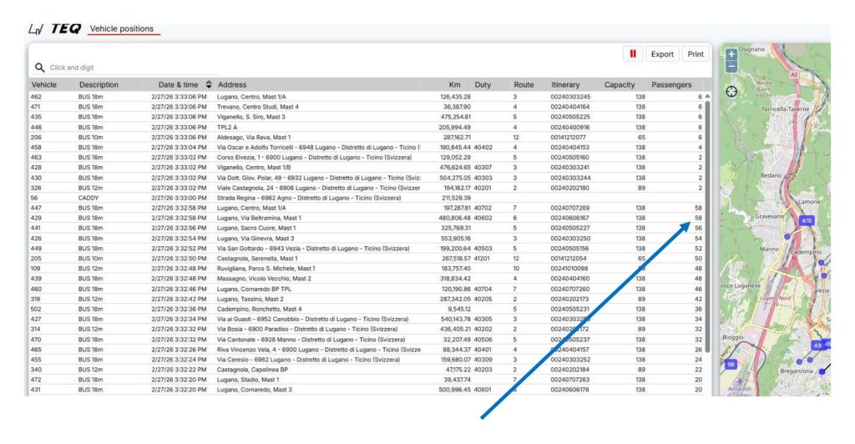855x444 pixels.
Task: Click duty 40309 cell
Action: pos(483,360)
